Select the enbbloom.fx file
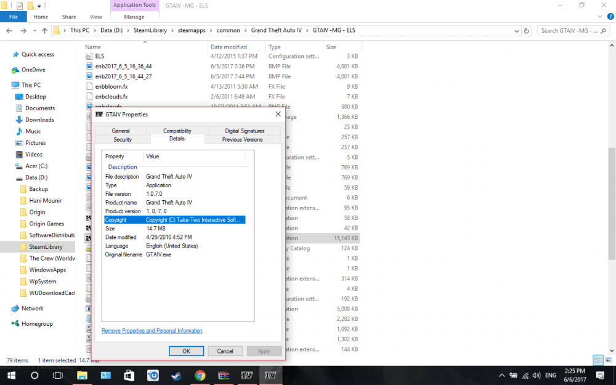The width and height of the screenshot is (616, 385). pos(111,86)
